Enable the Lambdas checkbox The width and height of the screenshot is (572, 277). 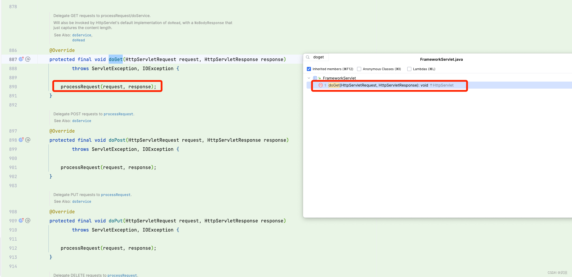(x=409, y=69)
